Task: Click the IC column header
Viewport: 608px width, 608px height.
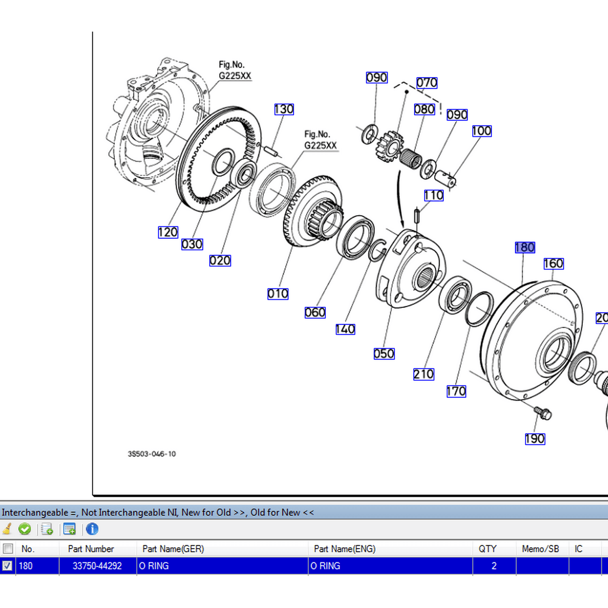Action: coord(585,549)
